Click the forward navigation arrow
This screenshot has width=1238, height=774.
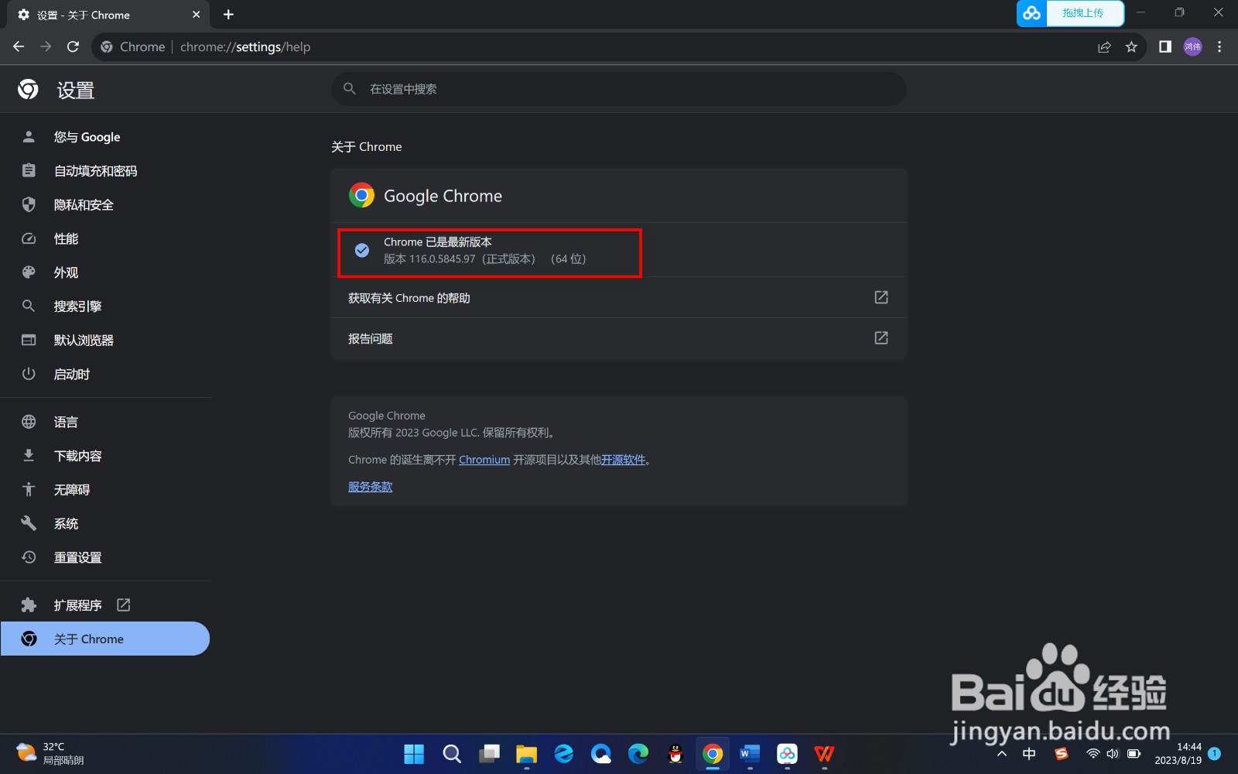pyautogui.click(x=46, y=46)
